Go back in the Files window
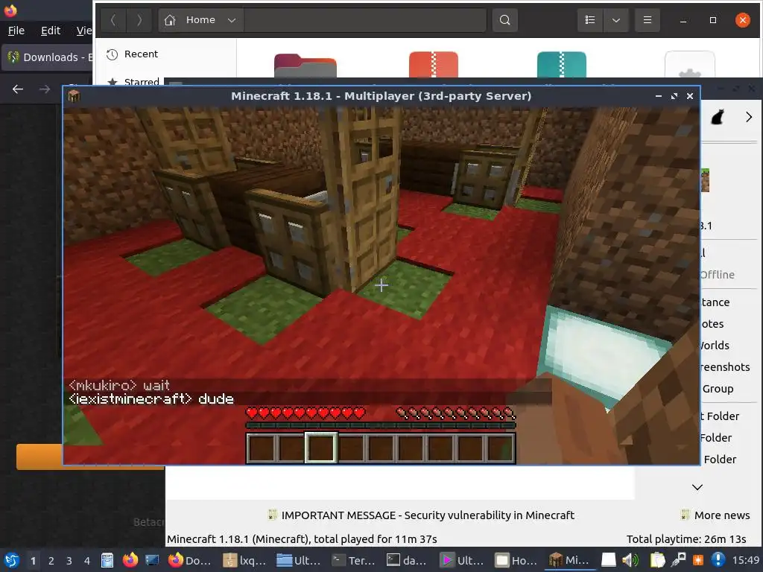The width and height of the screenshot is (763, 572). point(113,20)
